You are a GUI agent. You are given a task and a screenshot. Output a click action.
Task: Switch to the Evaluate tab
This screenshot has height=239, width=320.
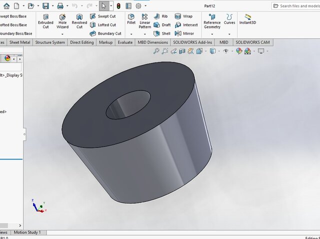125,42
